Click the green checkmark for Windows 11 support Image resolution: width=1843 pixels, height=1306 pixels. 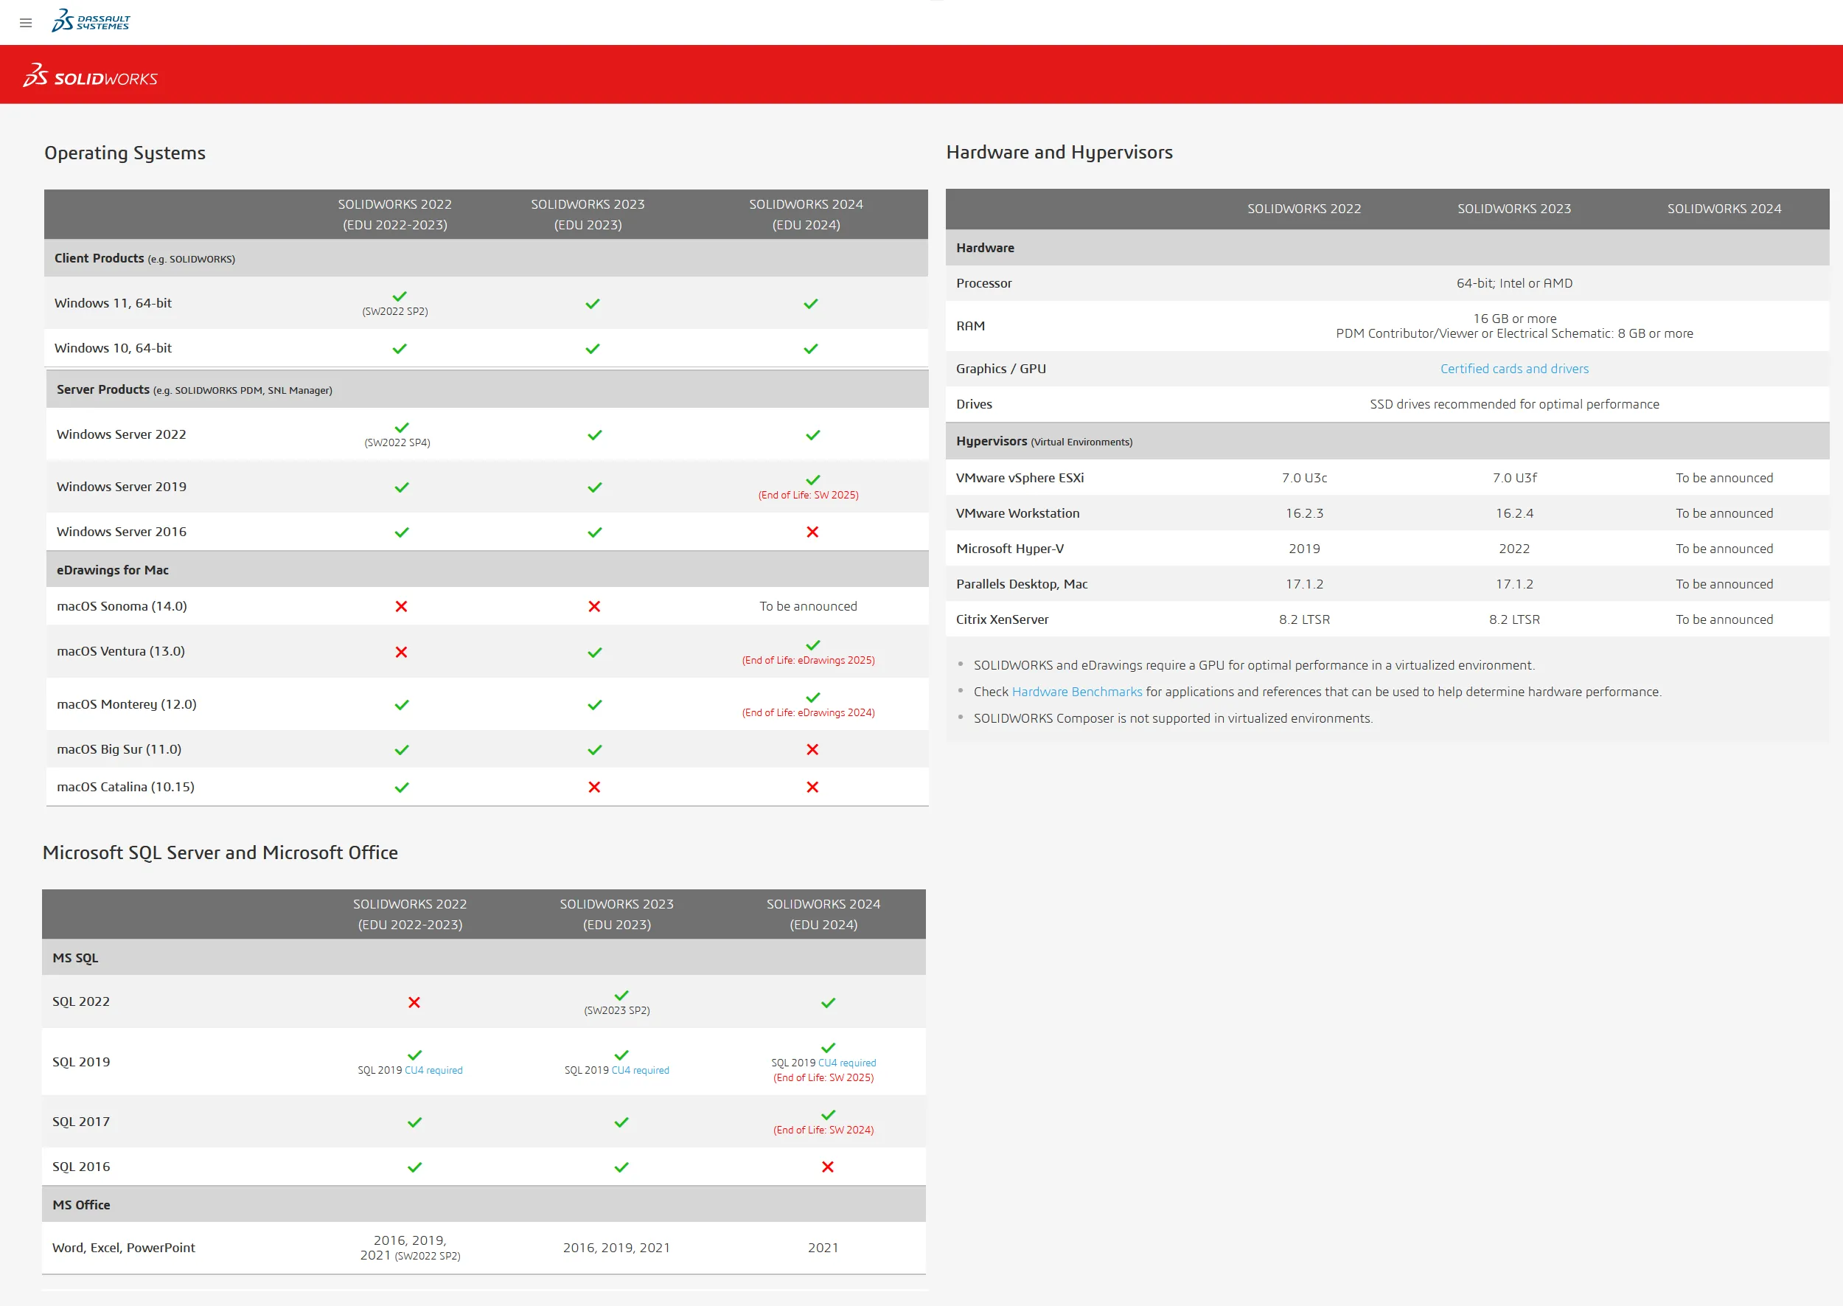[400, 296]
